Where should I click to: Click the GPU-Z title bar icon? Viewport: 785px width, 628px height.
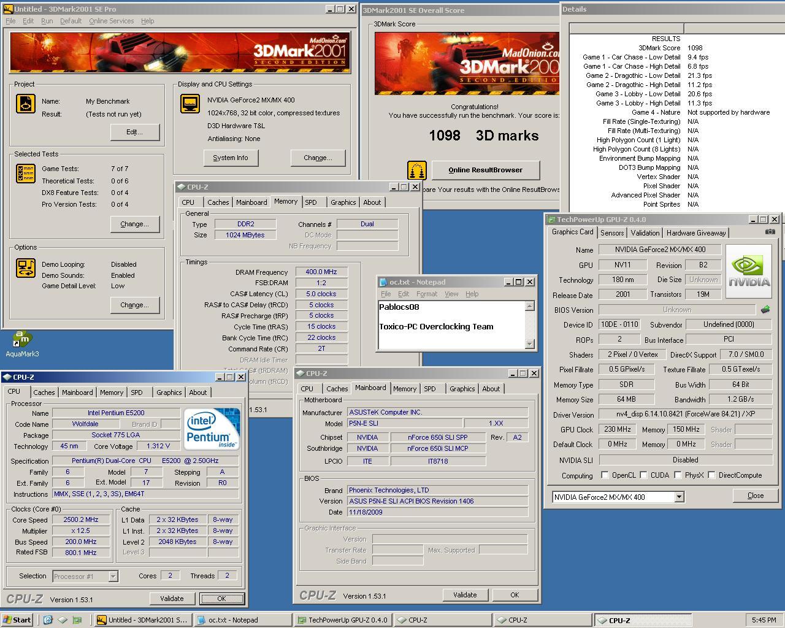tap(551, 220)
